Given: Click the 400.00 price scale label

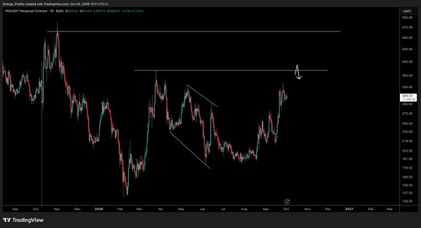Looking at the screenshot, I should [x=407, y=62].
